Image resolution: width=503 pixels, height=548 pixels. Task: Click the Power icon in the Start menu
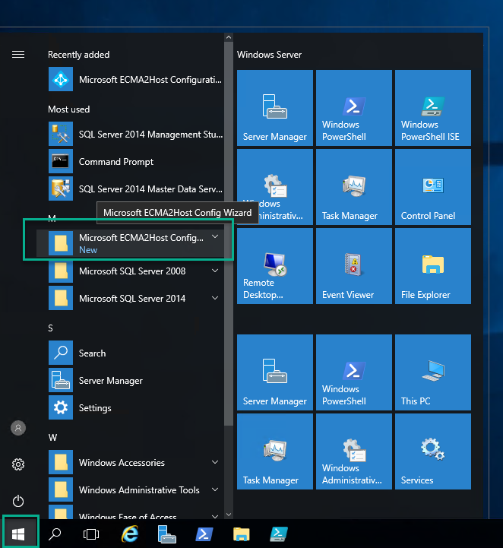click(x=18, y=501)
